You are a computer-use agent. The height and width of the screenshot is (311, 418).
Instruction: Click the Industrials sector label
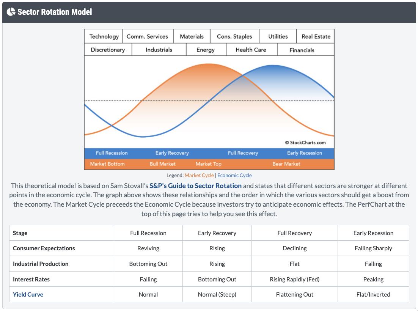click(x=159, y=50)
